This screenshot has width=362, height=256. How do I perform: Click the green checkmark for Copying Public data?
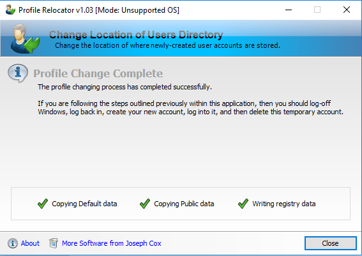coord(145,204)
